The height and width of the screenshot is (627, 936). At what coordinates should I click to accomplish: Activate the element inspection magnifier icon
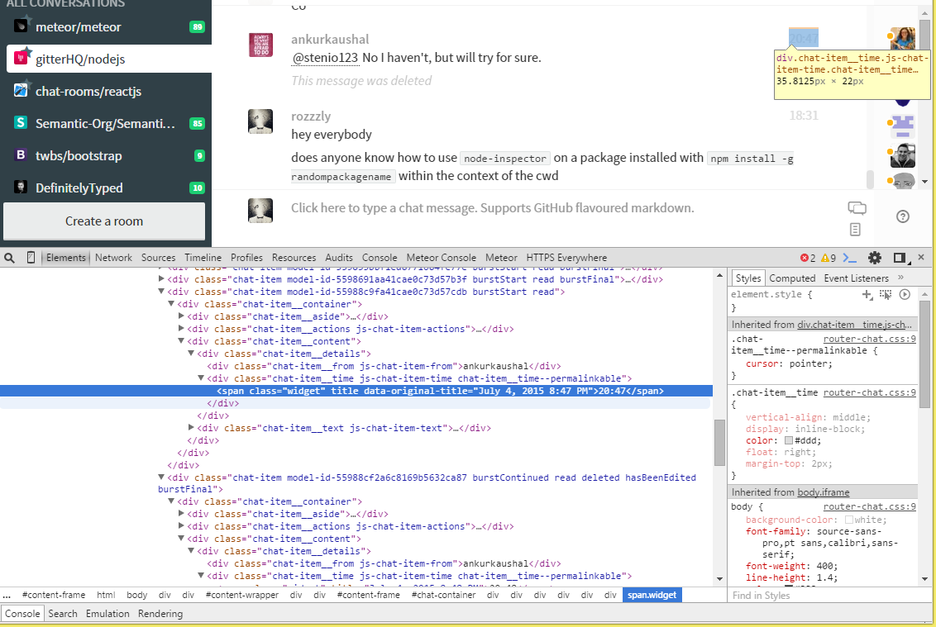[8, 257]
